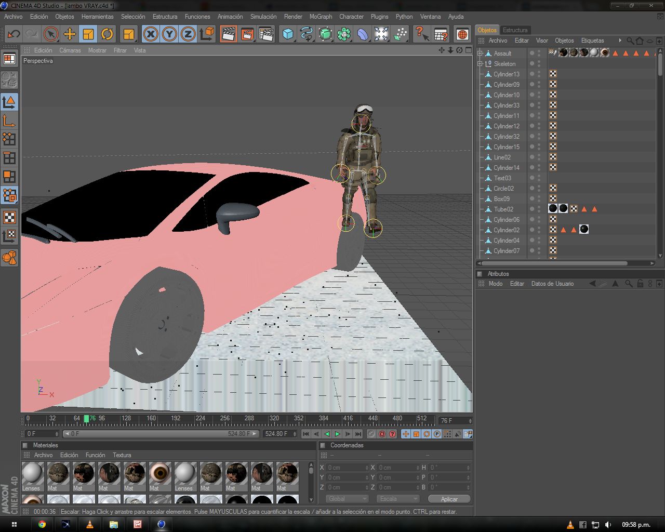
Task: Open the MoGraph menu
Action: click(321, 17)
